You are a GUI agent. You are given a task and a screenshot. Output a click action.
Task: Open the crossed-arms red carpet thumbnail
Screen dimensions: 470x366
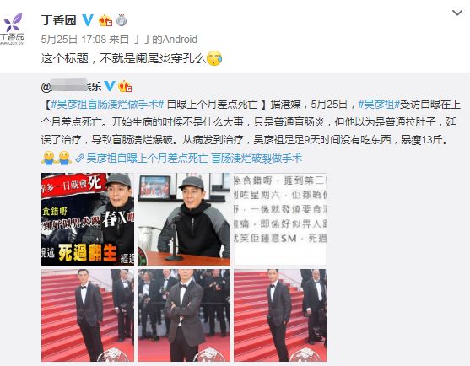(x=184, y=315)
